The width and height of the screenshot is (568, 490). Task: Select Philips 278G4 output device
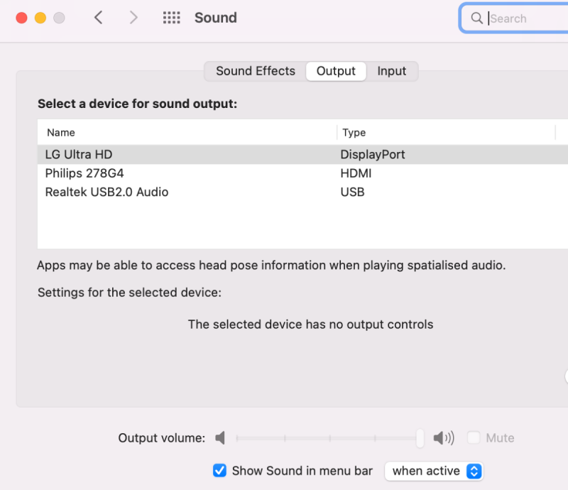point(84,173)
